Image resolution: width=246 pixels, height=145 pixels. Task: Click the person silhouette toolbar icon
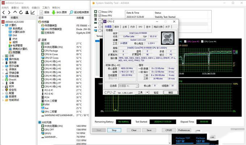[x=27, y=12]
